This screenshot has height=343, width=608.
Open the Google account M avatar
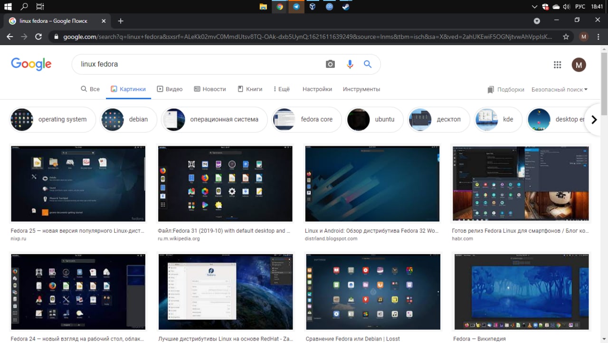click(579, 65)
